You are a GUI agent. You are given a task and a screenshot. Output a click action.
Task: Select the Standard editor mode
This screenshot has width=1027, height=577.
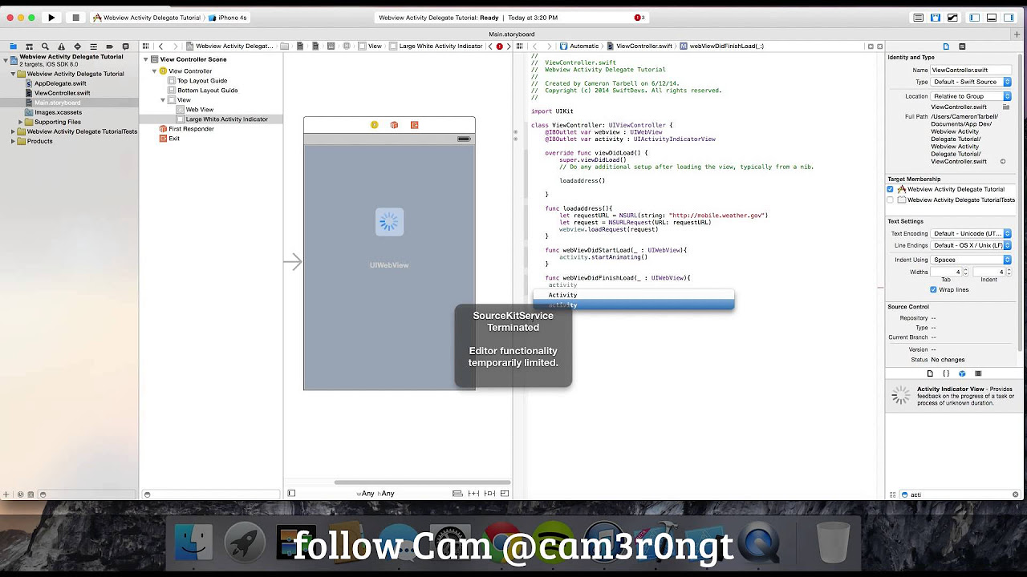919,18
